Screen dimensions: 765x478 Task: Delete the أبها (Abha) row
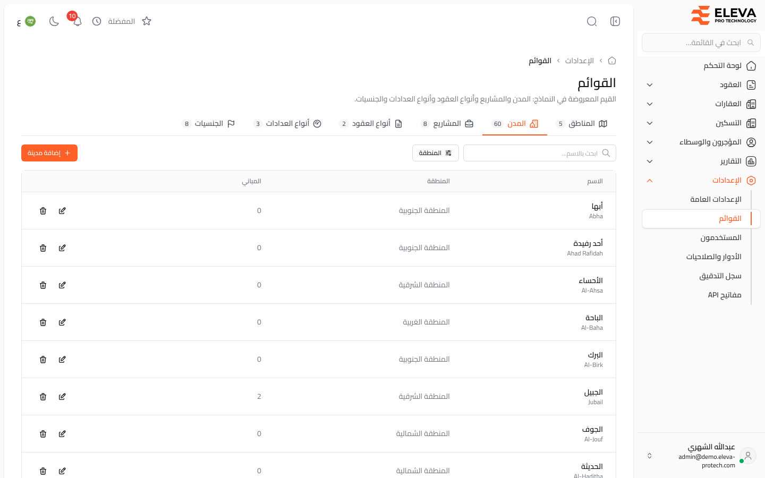pyautogui.click(x=43, y=211)
